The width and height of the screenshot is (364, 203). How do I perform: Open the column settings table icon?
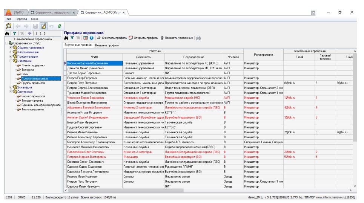coord(85,38)
